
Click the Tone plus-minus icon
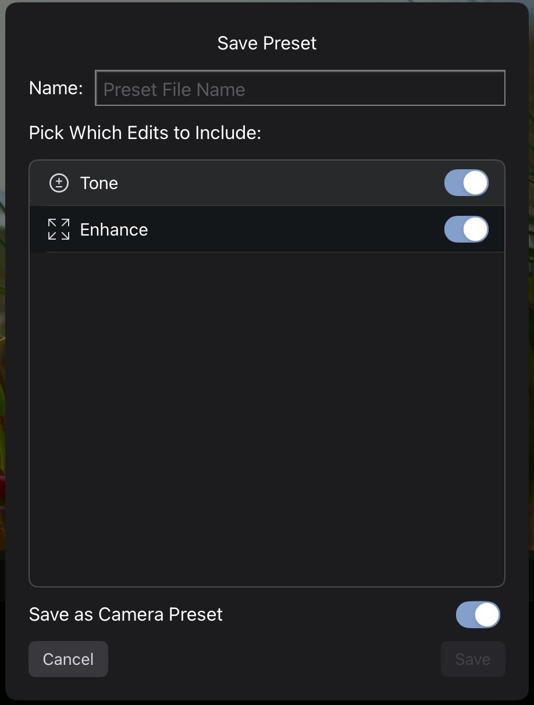pos(58,183)
